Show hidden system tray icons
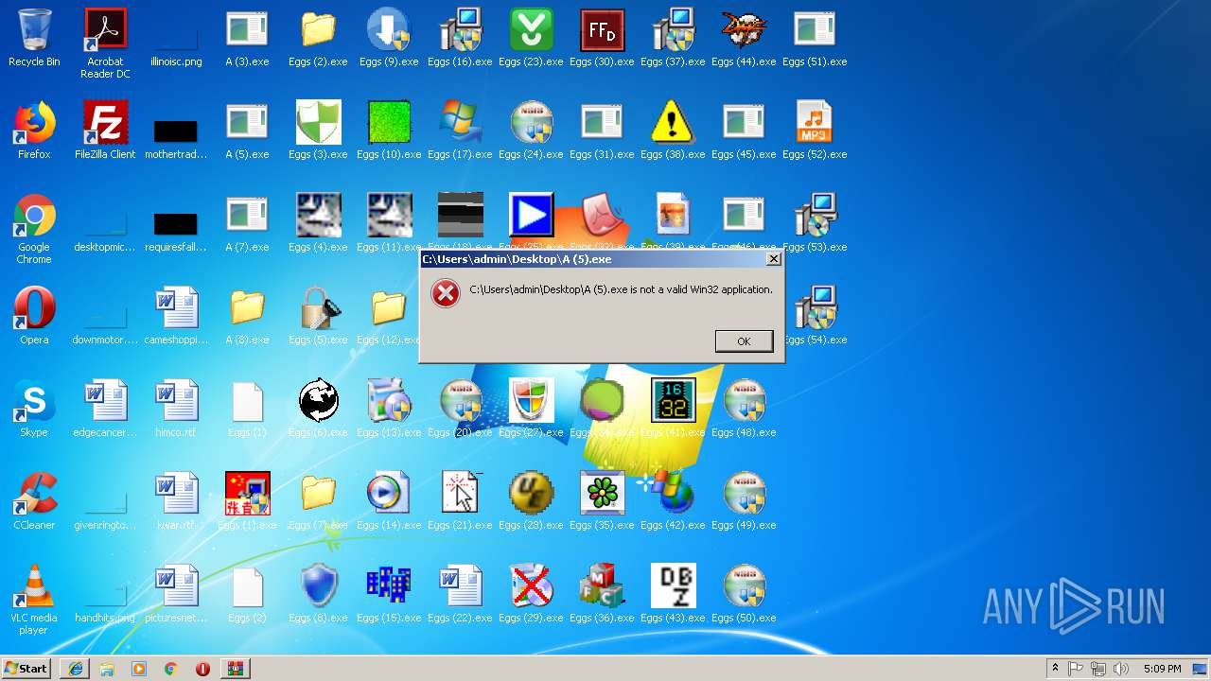The image size is (1211, 681). [1055, 669]
